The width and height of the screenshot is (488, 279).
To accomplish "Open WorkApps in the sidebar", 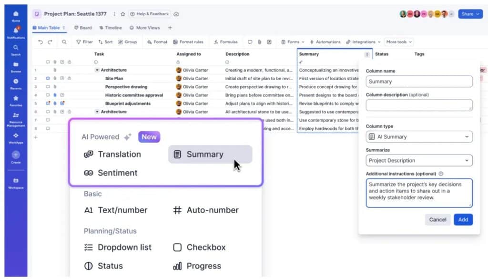I will coord(16,138).
